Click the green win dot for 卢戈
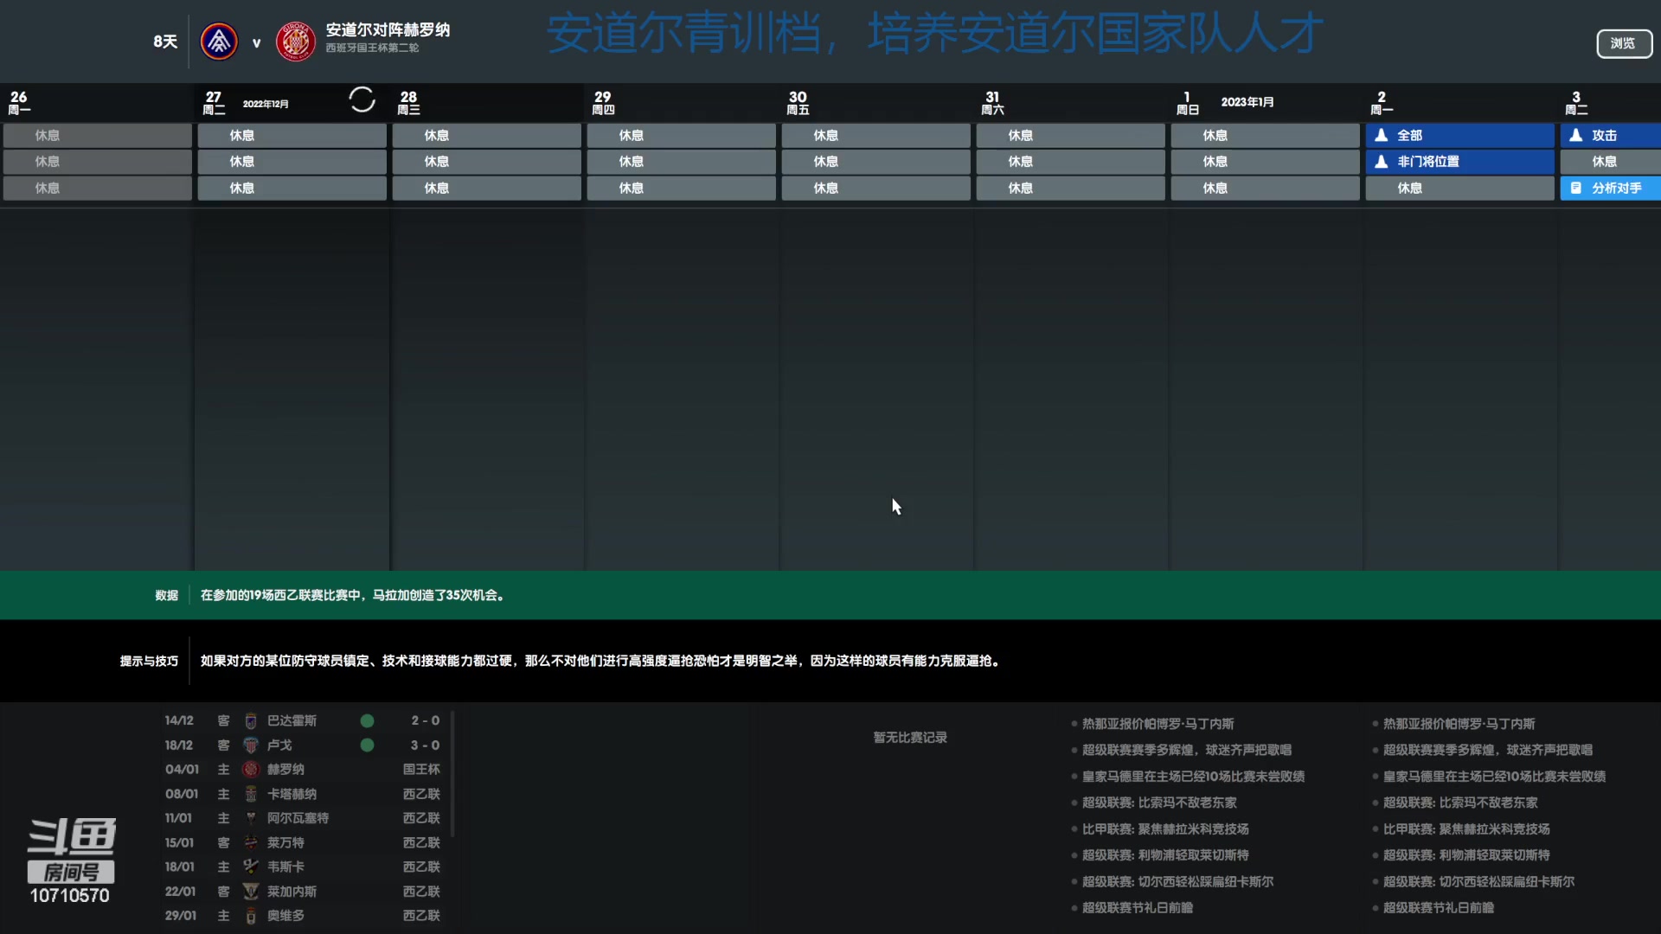This screenshot has height=934, width=1661. [367, 745]
